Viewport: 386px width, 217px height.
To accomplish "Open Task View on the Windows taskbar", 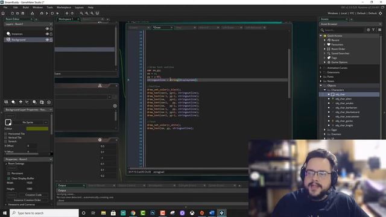I will [93, 213].
